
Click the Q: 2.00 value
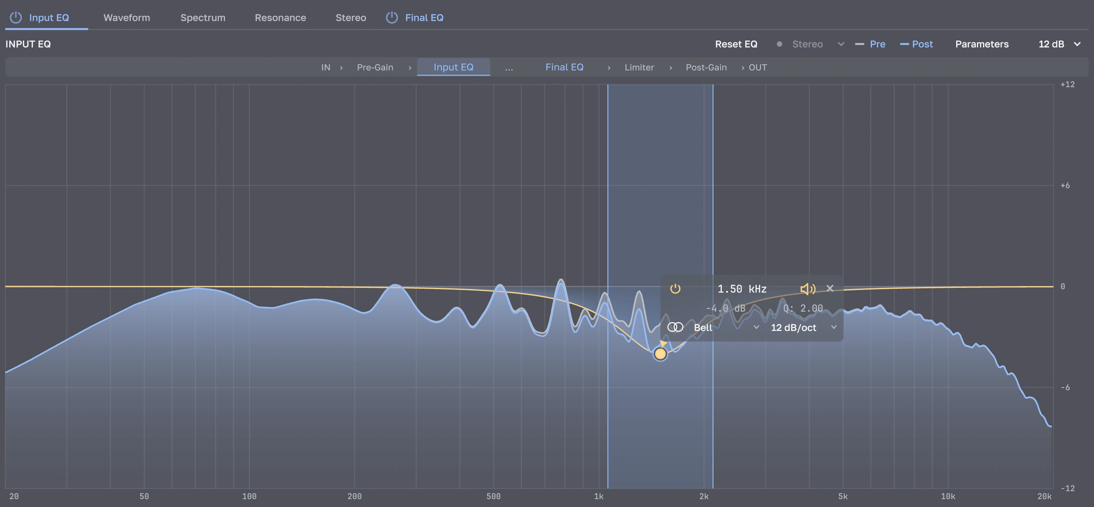803,308
